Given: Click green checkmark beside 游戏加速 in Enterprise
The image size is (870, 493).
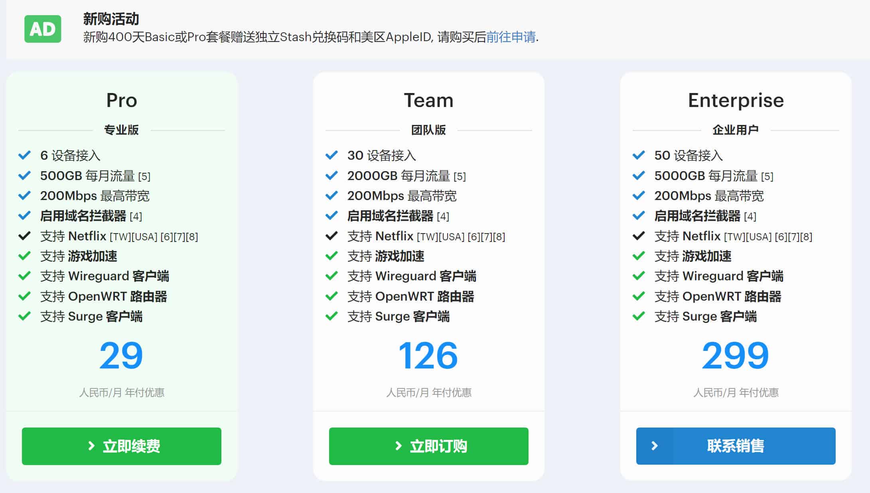Looking at the screenshot, I should point(639,256).
